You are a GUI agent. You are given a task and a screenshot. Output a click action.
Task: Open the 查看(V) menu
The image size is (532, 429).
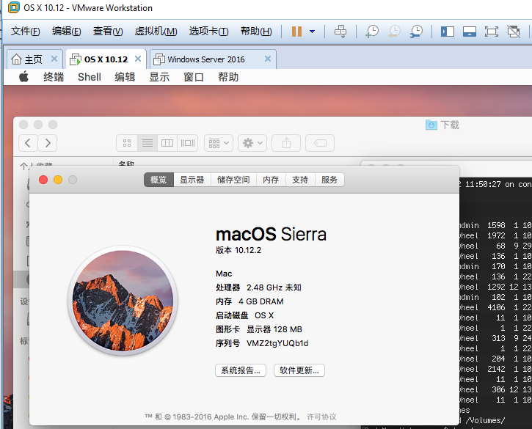coord(108,32)
